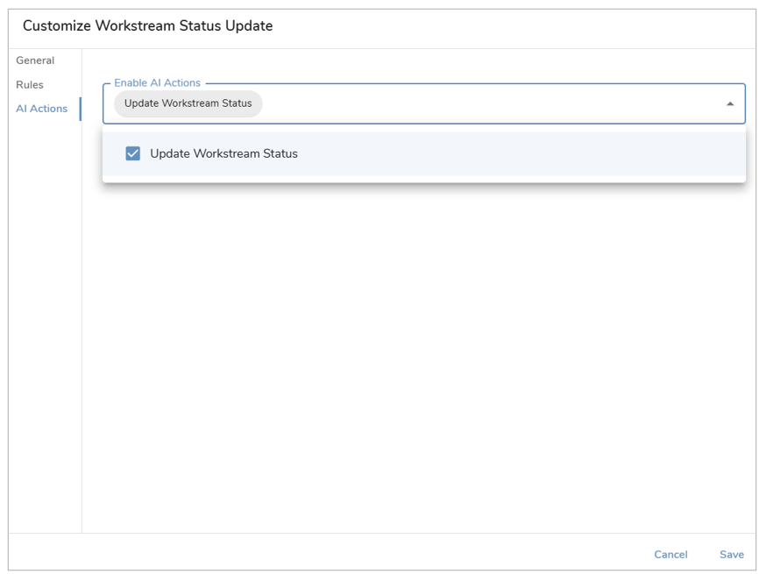Click the Save button
The width and height of the screenshot is (759, 574).
[732, 554]
